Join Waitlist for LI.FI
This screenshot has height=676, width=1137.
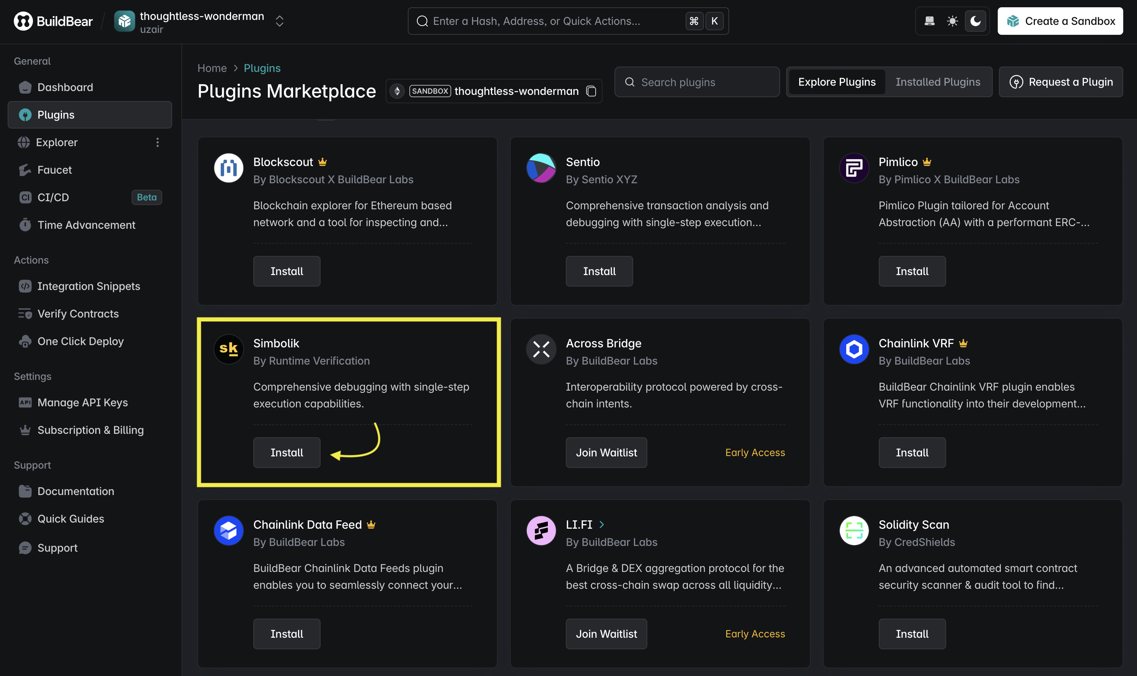tap(606, 634)
